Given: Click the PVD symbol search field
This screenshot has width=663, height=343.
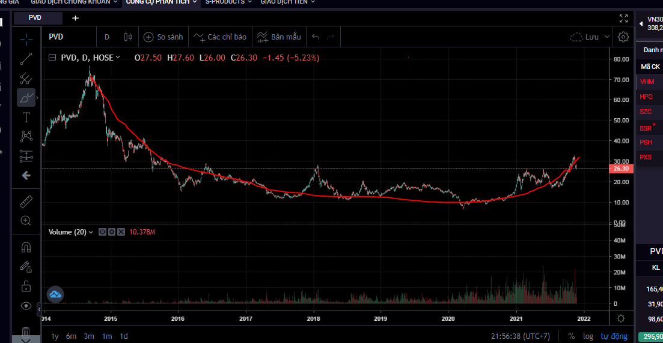Looking at the screenshot, I should [x=69, y=37].
